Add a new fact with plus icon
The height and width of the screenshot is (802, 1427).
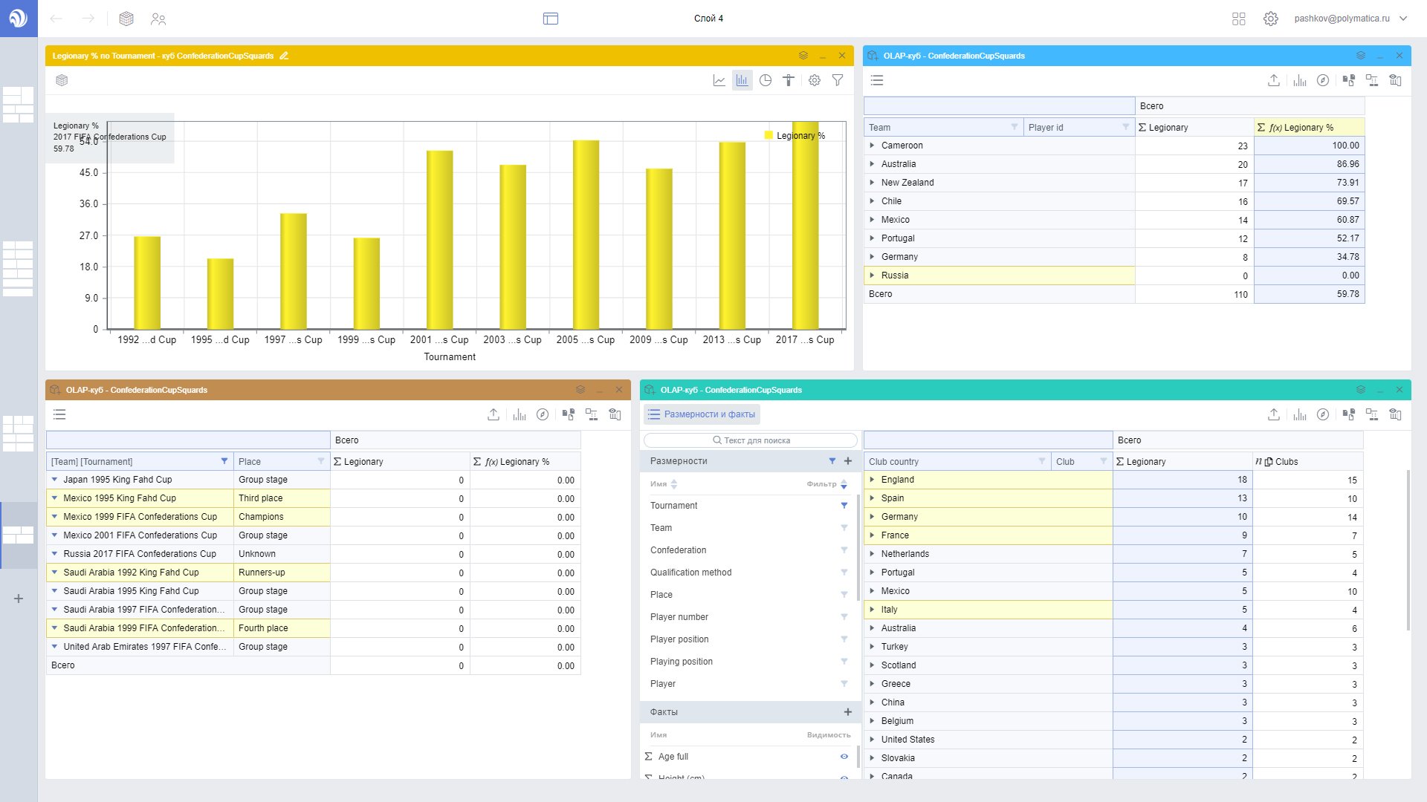coord(848,712)
